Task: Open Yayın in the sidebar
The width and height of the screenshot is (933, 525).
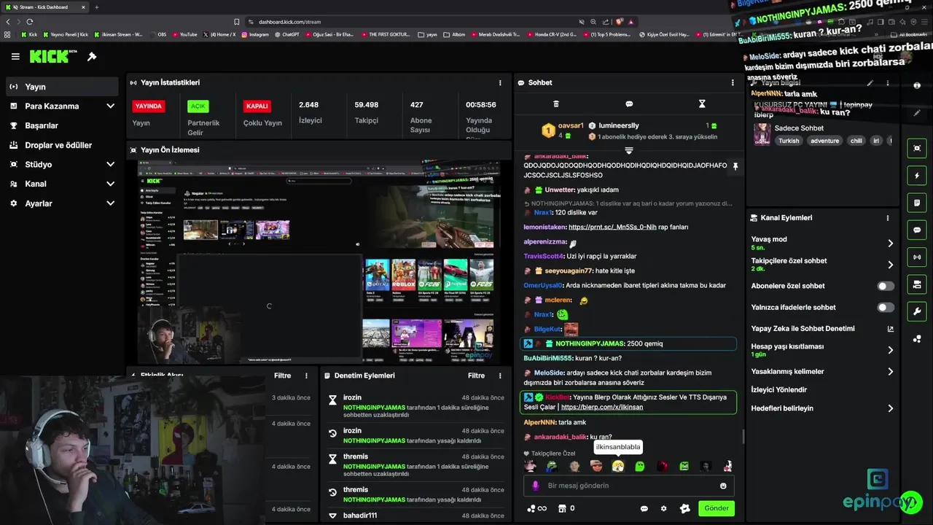Action: (61, 87)
